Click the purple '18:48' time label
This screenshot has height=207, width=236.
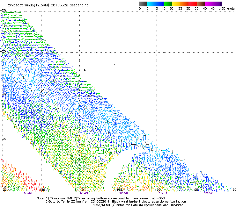click(x=28, y=193)
